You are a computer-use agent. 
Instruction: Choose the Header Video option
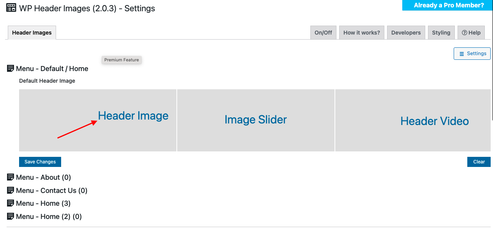(x=434, y=121)
